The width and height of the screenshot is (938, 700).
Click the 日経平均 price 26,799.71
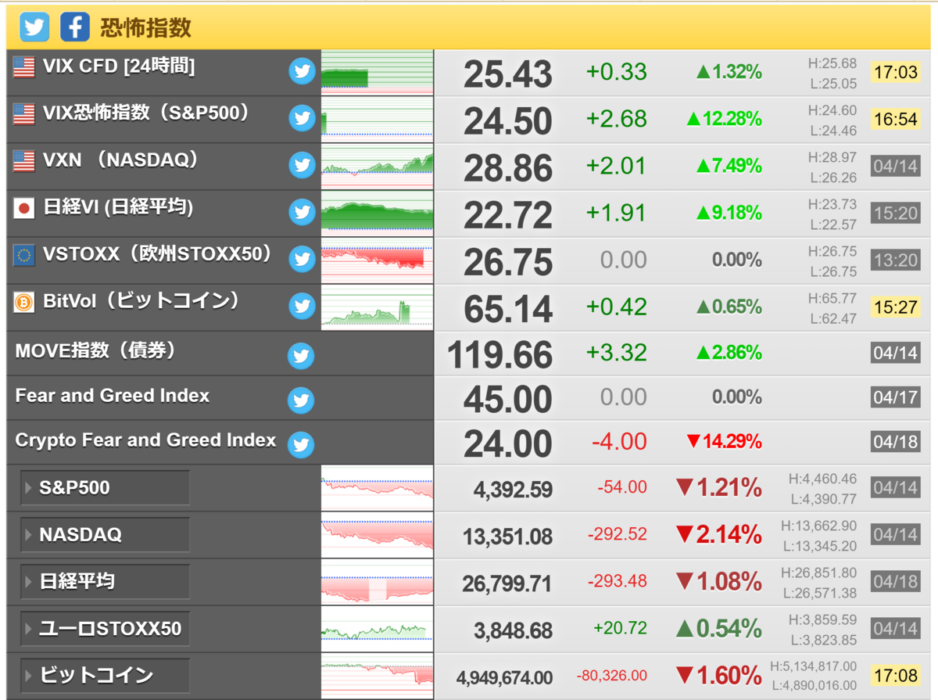pyautogui.click(x=507, y=583)
